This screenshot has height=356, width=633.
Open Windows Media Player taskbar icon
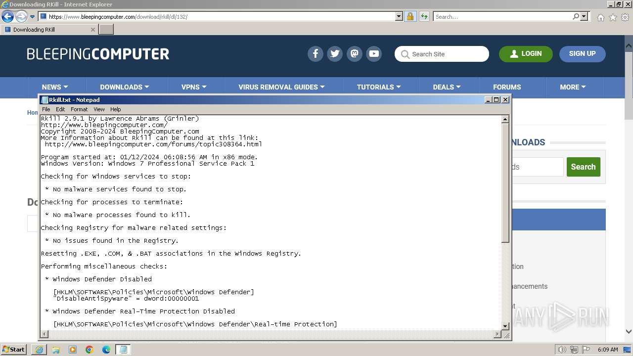tap(73, 350)
